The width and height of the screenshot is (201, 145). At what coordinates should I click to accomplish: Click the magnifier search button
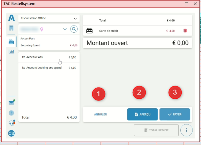pyautogui.click(x=74, y=29)
